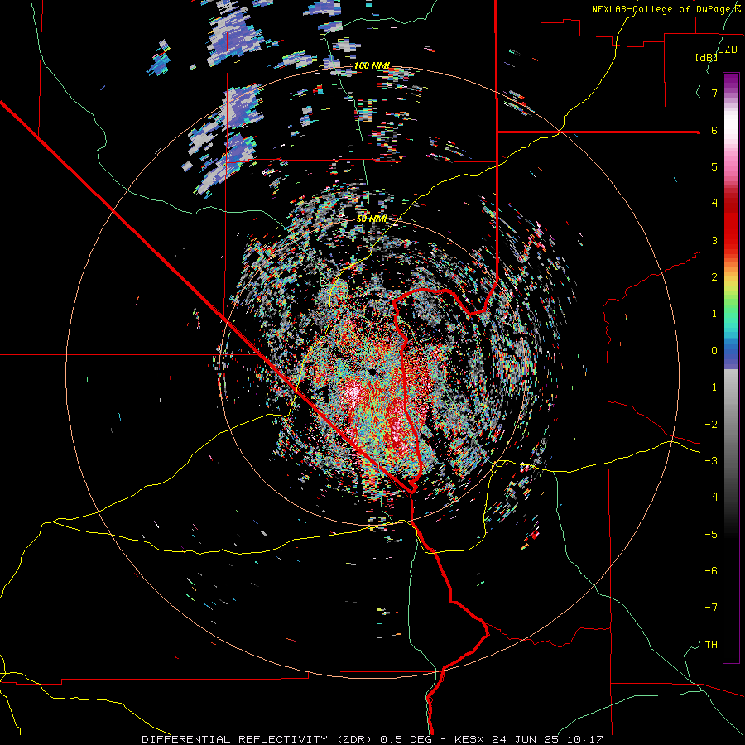
Task: Click the "4" tick on color scale
Action: [x=714, y=204]
